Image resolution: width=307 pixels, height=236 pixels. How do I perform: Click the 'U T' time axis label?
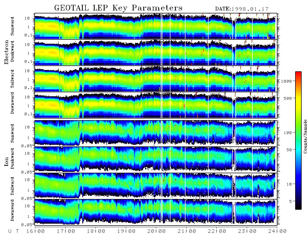pyautogui.click(x=14, y=231)
